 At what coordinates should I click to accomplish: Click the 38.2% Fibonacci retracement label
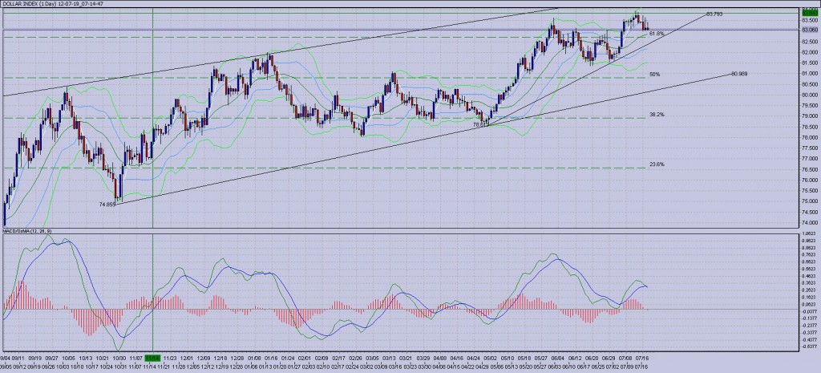pyautogui.click(x=656, y=115)
